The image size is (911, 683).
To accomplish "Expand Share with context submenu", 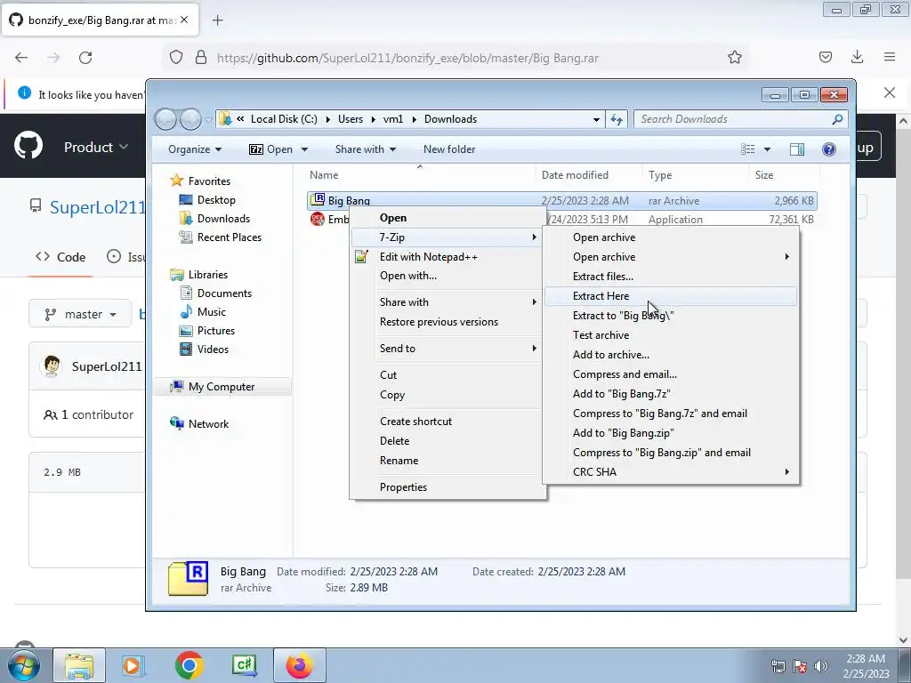I will point(447,302).
